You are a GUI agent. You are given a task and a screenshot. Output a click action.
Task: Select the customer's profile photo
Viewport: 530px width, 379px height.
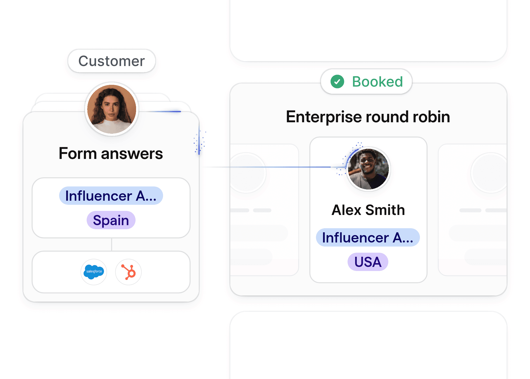tap(112, 109)
